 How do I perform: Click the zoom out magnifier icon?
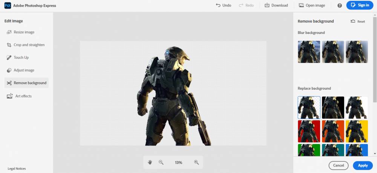coord(161,162)
